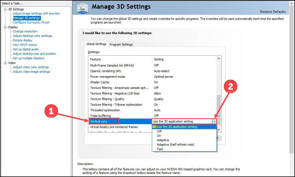Switch to the Program Settings tab

pos(121,44)
